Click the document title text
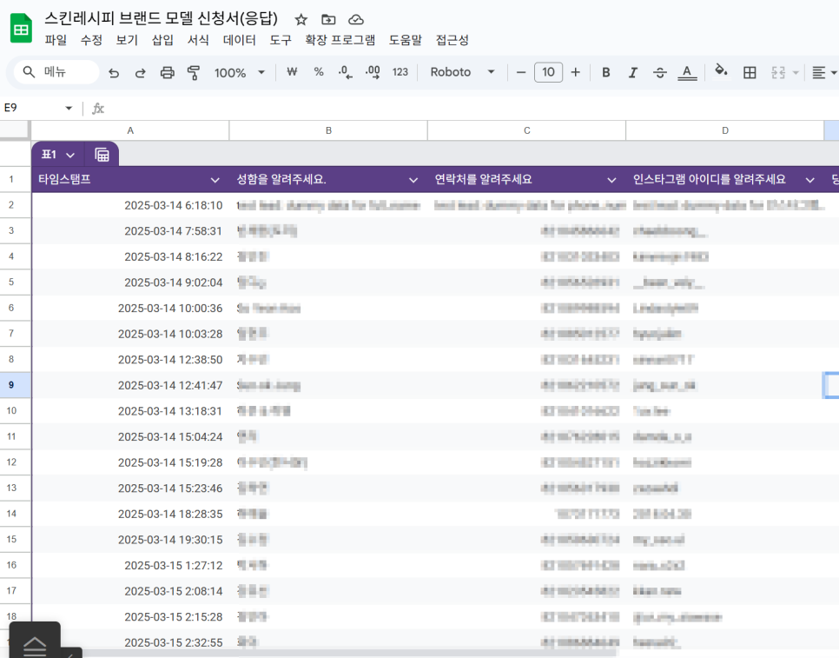Screen dimensions: 839x658 161,19
